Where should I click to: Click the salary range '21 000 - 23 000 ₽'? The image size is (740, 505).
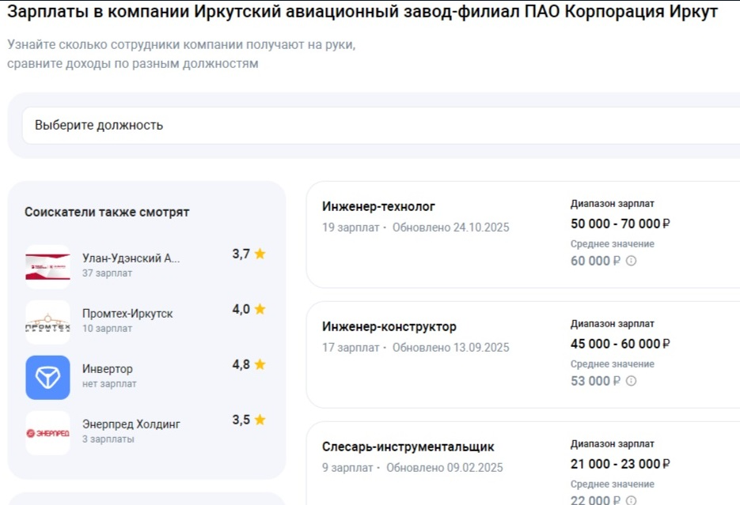pyautogui.click(x=620, y=464)
